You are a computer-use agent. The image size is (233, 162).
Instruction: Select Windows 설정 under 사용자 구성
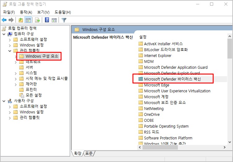[x=32, y=112]
